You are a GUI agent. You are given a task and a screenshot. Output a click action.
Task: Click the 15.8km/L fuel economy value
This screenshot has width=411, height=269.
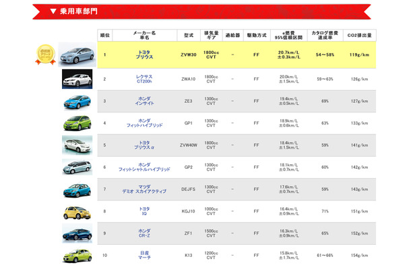click(288, 253)
